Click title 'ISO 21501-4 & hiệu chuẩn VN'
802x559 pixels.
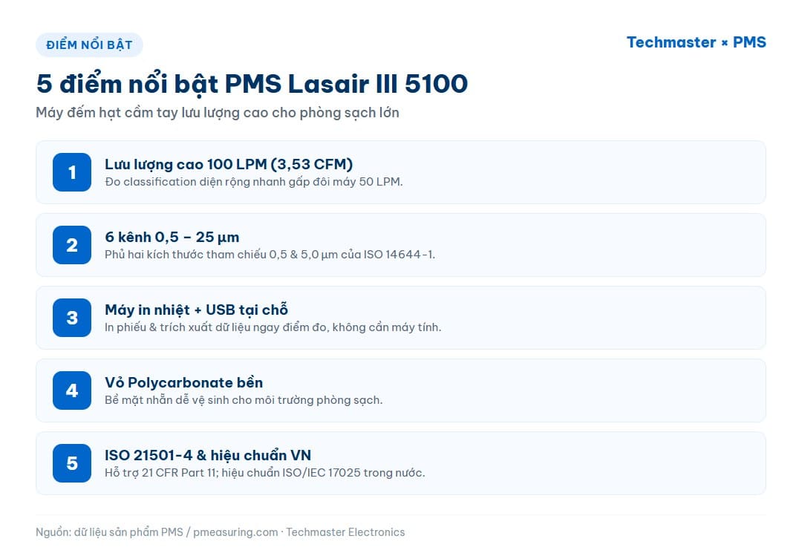[208, 455]
